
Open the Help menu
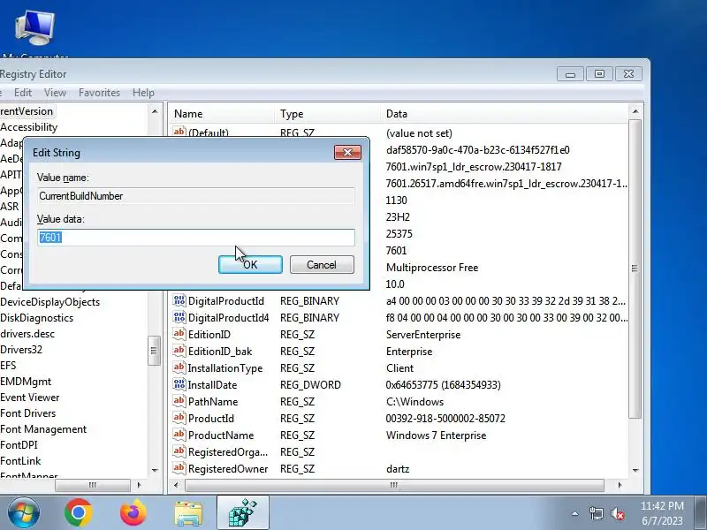click(143, 93)
